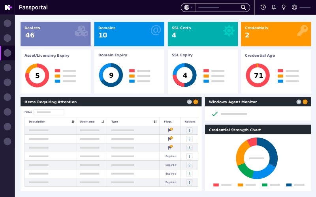316x197 pixels.
Task: Click Expired label in the bottom row
Action: [171, 182]
